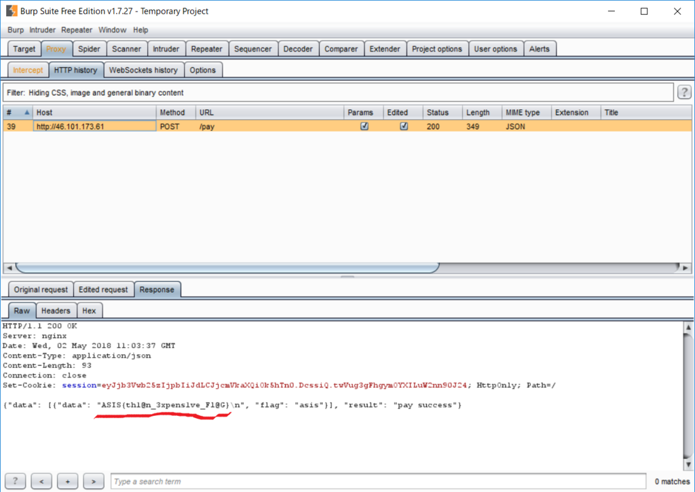The height and width of the screenshot is (492, 695).
Task: Open the Repeater menu
Action: coord(77,30)
